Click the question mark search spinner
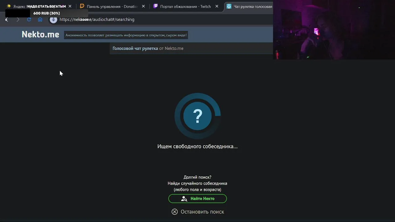 point(197,116)
